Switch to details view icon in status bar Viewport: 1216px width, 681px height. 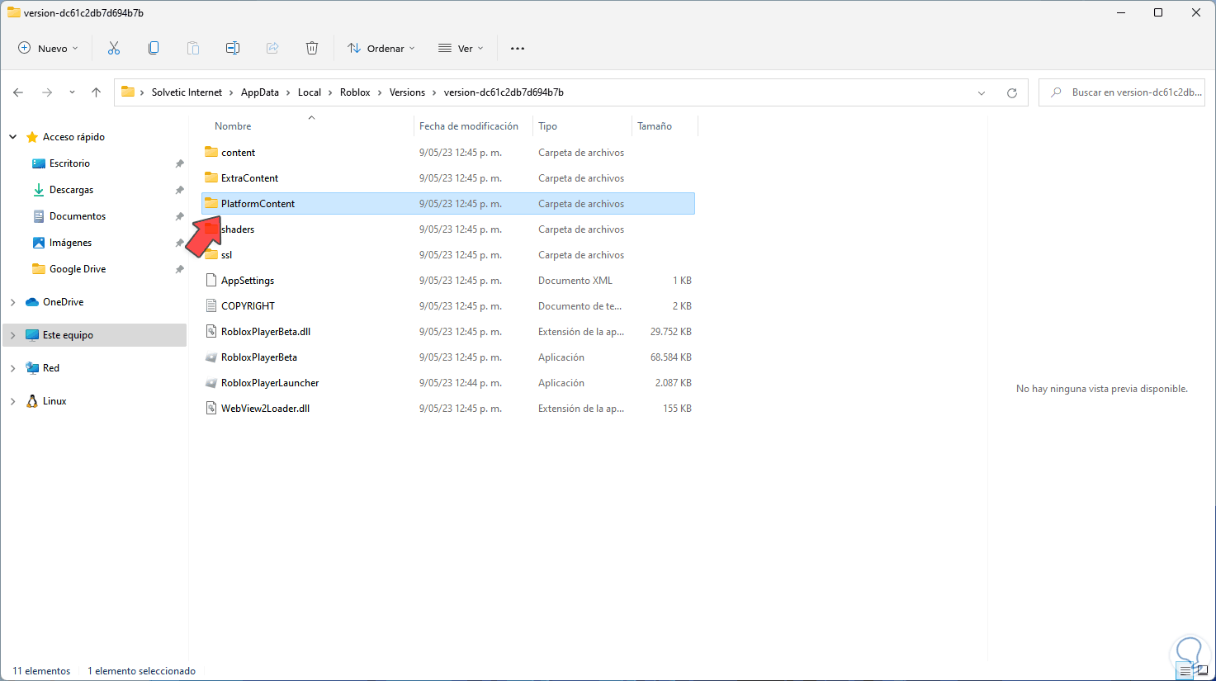pos(1185,671)
